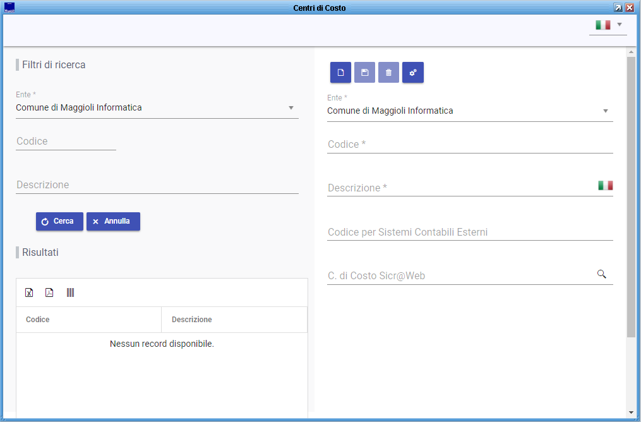Click the 'Filtri di ricerca' heading
Viewport: 641px width, 422px height.
[x=54, y=64]
